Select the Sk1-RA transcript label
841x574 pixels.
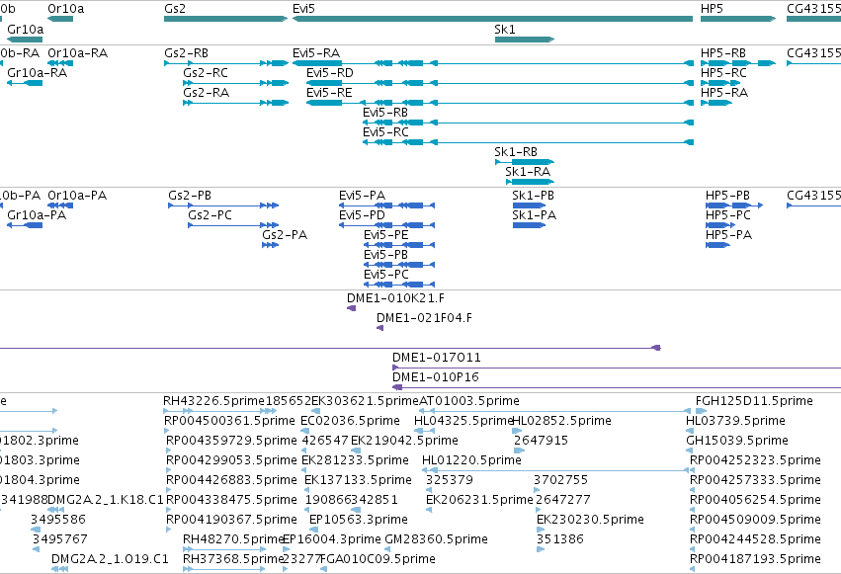click(x=528, y=172)
